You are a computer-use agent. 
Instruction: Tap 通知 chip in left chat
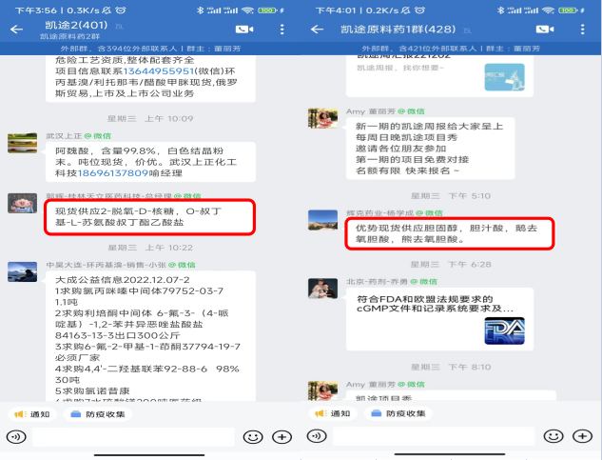point(32,414)
